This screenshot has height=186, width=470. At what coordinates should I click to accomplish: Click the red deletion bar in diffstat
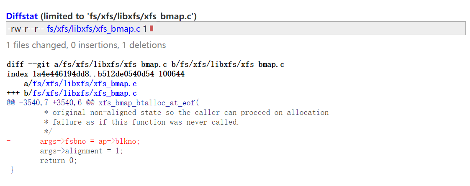[151, 28]
